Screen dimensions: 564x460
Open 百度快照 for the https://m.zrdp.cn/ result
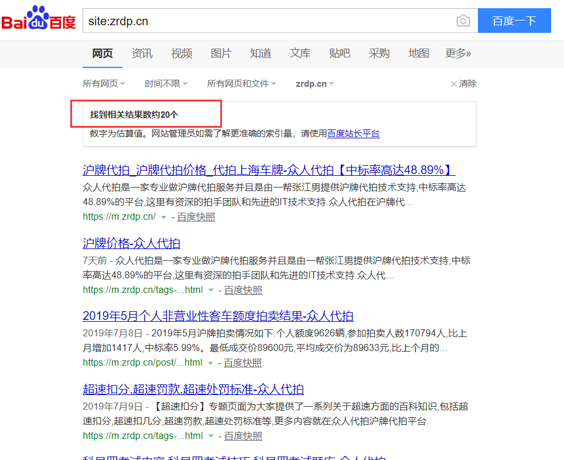click(196, 217)
